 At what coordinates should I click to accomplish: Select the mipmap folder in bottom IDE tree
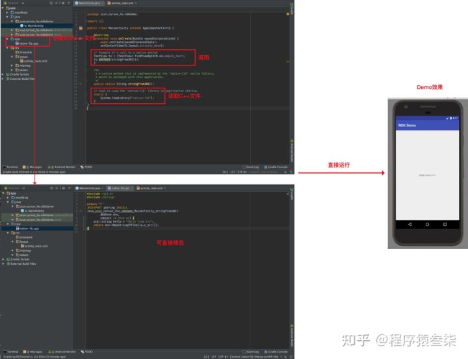23,251
